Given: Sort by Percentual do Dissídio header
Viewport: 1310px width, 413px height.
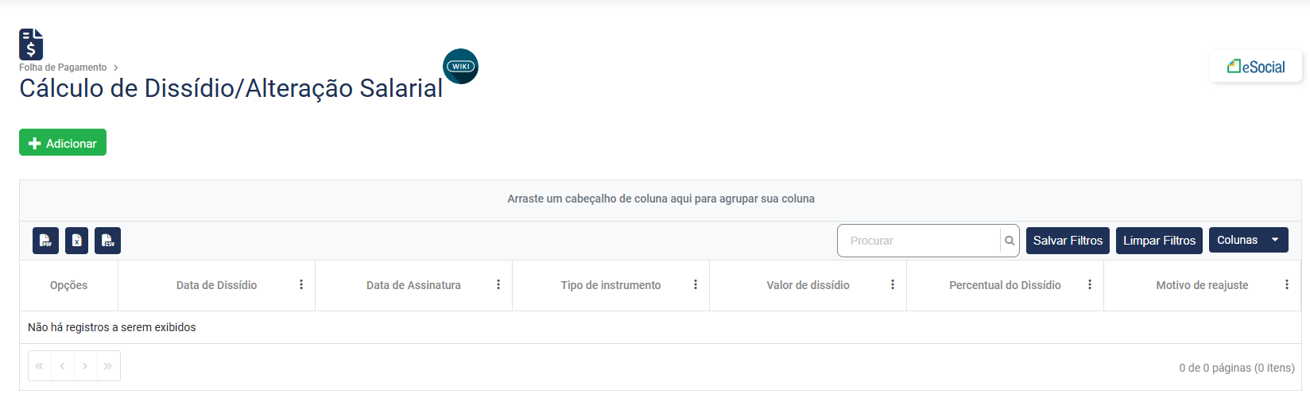Looking at the screenshot, I should [1005, 285].
